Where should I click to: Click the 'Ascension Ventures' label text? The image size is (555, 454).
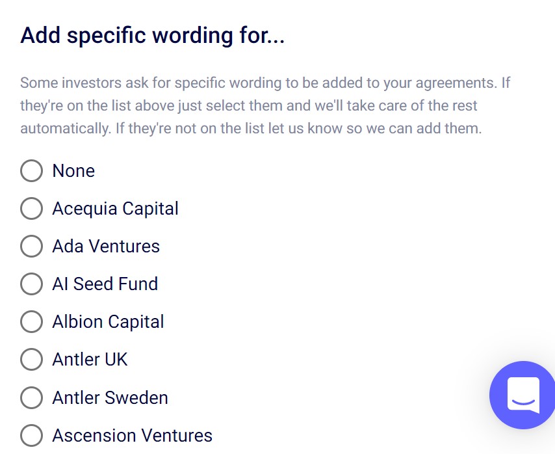[132, 435]
